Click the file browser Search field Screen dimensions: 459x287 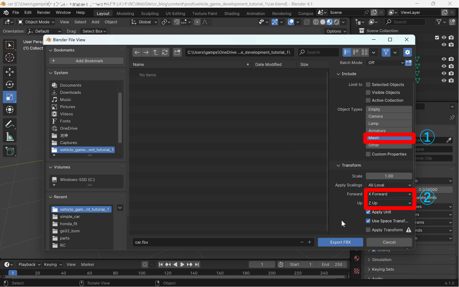click(x=319, y=52)
